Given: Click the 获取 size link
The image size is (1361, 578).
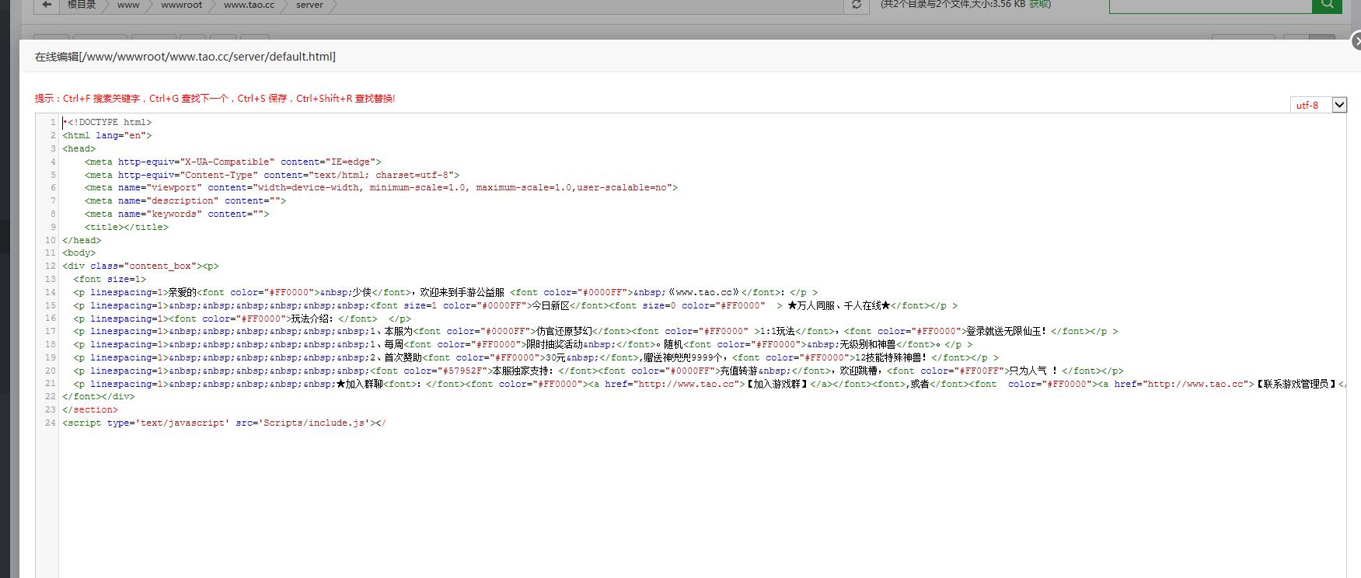Looking at the screenshot, I should [1040, 5].
